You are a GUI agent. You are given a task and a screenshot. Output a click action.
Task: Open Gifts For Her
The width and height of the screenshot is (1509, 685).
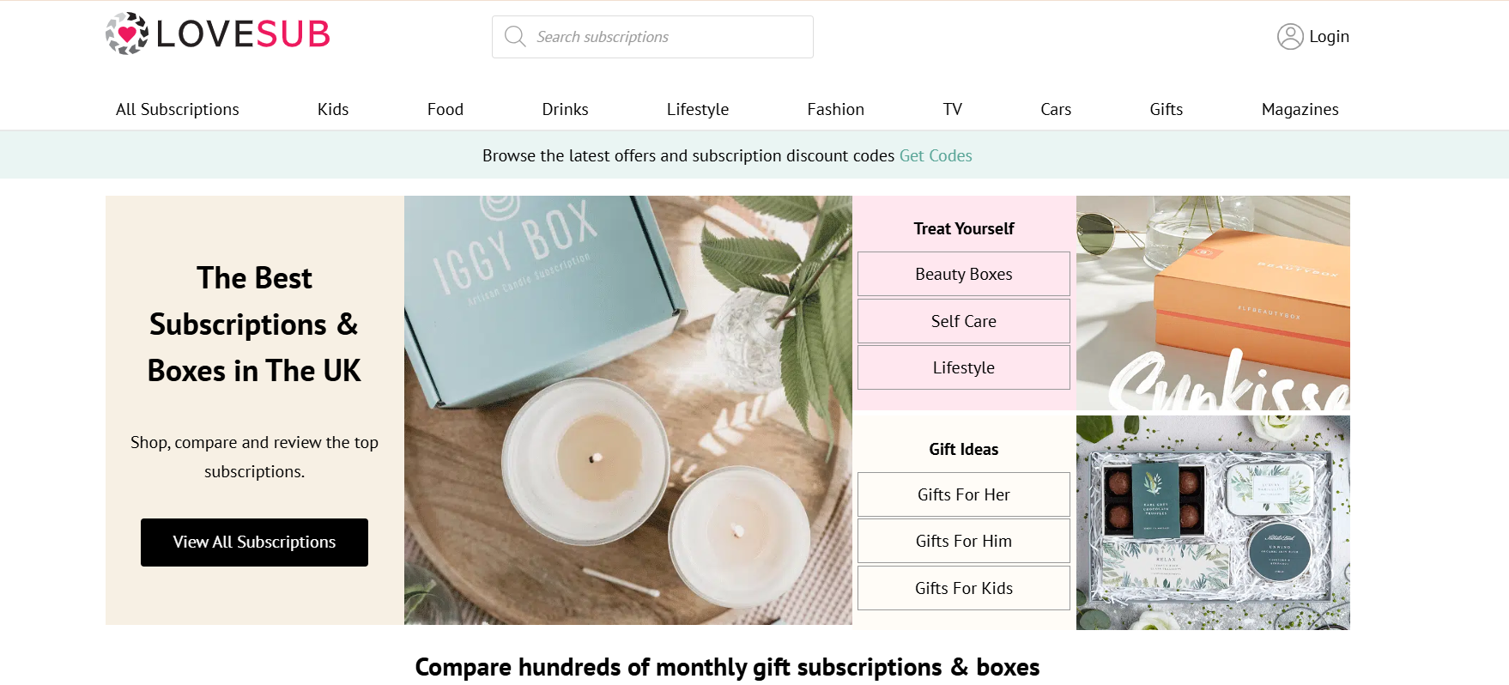[964, 494]
